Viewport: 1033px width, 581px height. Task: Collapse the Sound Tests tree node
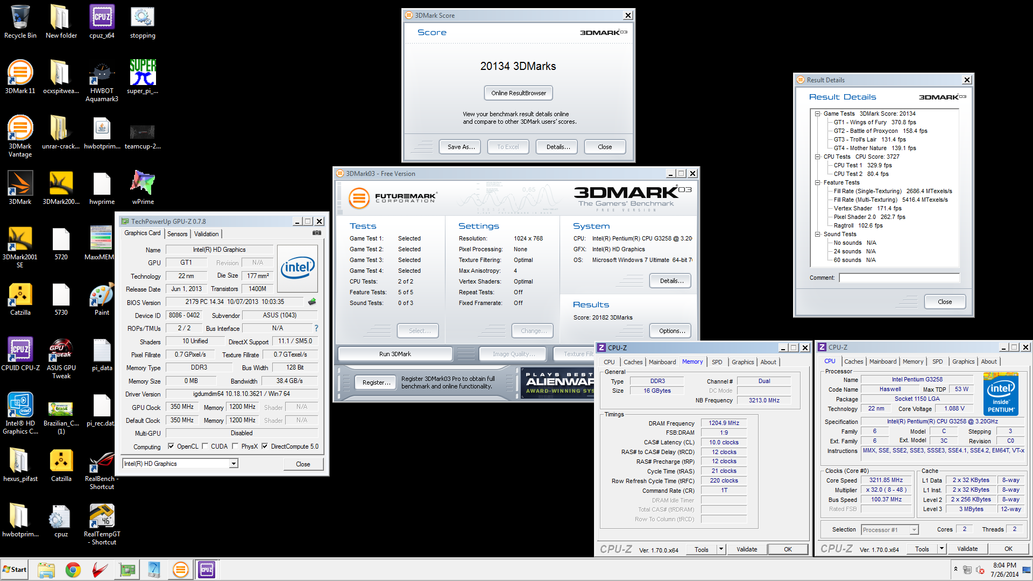(x=818, y=234)
